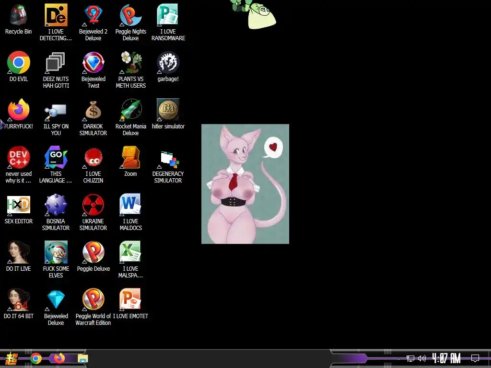
Task: Click the 4:07 AM taskbar clock
Action: point(446,358)
